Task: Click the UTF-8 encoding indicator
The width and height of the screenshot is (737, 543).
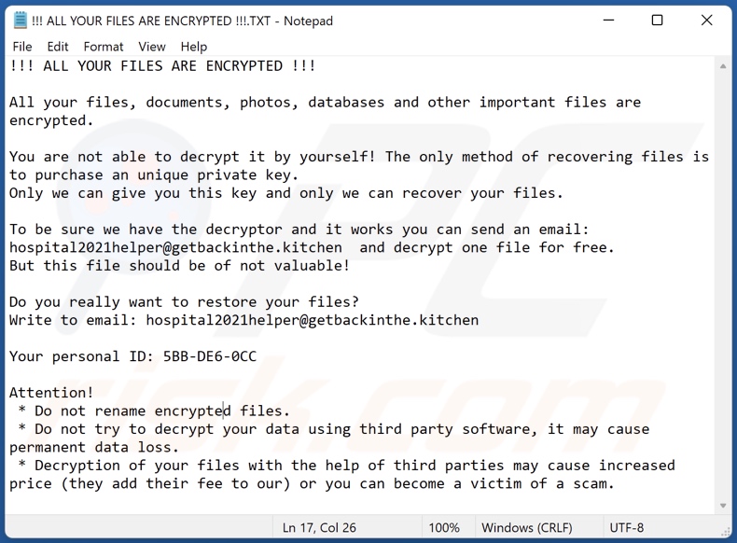Action: [x=629, y=528]
